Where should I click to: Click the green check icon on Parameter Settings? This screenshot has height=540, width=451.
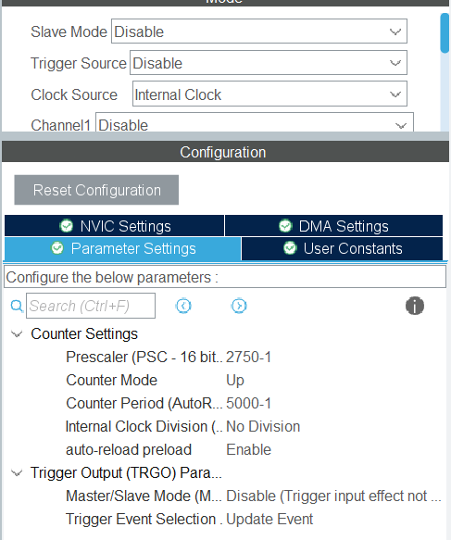pyautogui.click(x=57, y=248)
